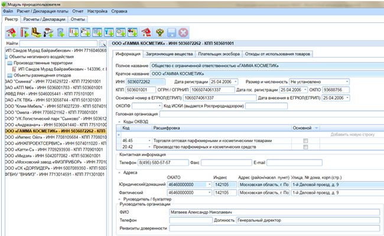
Task: Collapse the Руководитель / бухгалтер section
Action: pyautogui.click(x=119, y=199)
